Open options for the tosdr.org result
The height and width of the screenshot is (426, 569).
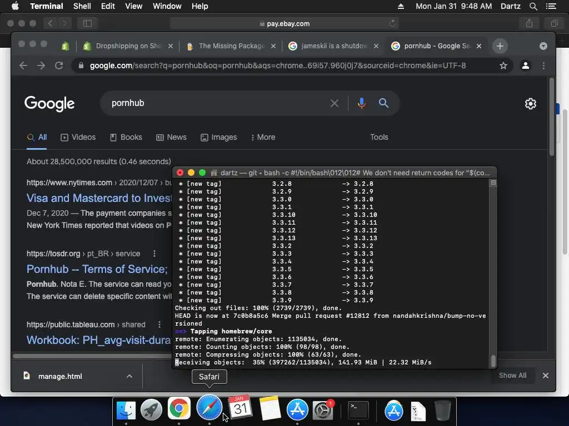[x=154, y=253]
